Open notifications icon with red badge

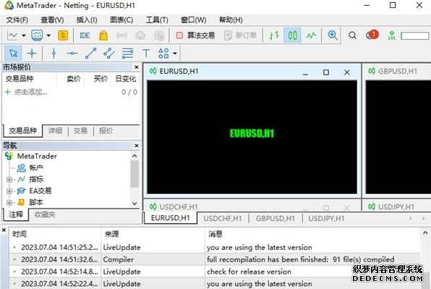click(x=372, y=35)
